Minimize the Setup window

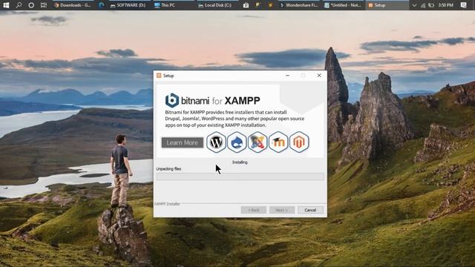coord(287,76)
